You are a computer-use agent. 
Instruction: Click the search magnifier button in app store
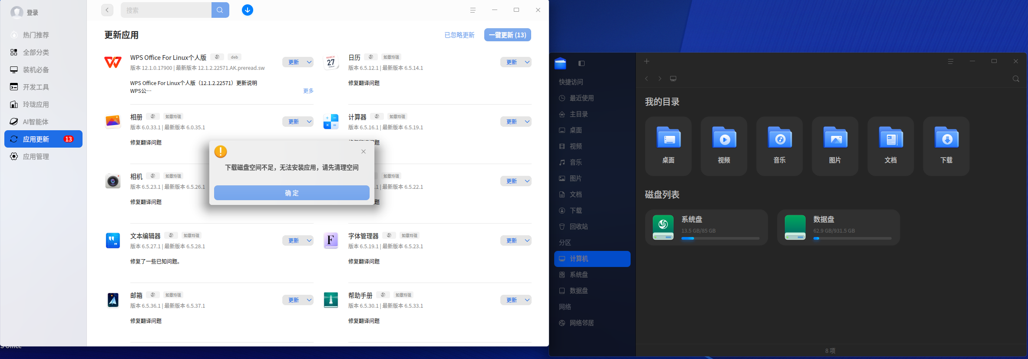[220, 10]
